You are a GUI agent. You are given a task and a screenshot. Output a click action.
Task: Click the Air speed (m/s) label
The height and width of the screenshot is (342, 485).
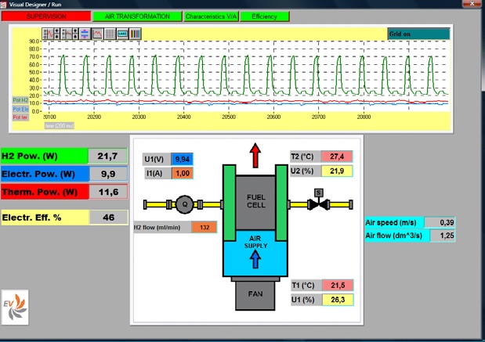pyautogui.click(x=395, y=222)
